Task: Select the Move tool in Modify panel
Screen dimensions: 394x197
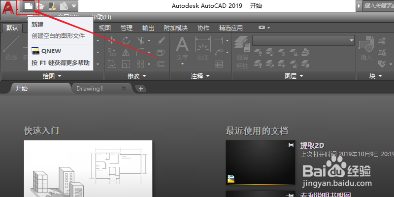Action: tap(112, 40)
